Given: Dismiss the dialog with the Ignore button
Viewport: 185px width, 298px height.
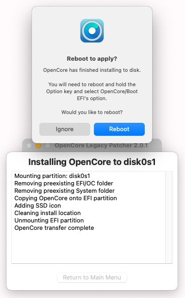Looking at the screenshot, I should coord(64,129).
